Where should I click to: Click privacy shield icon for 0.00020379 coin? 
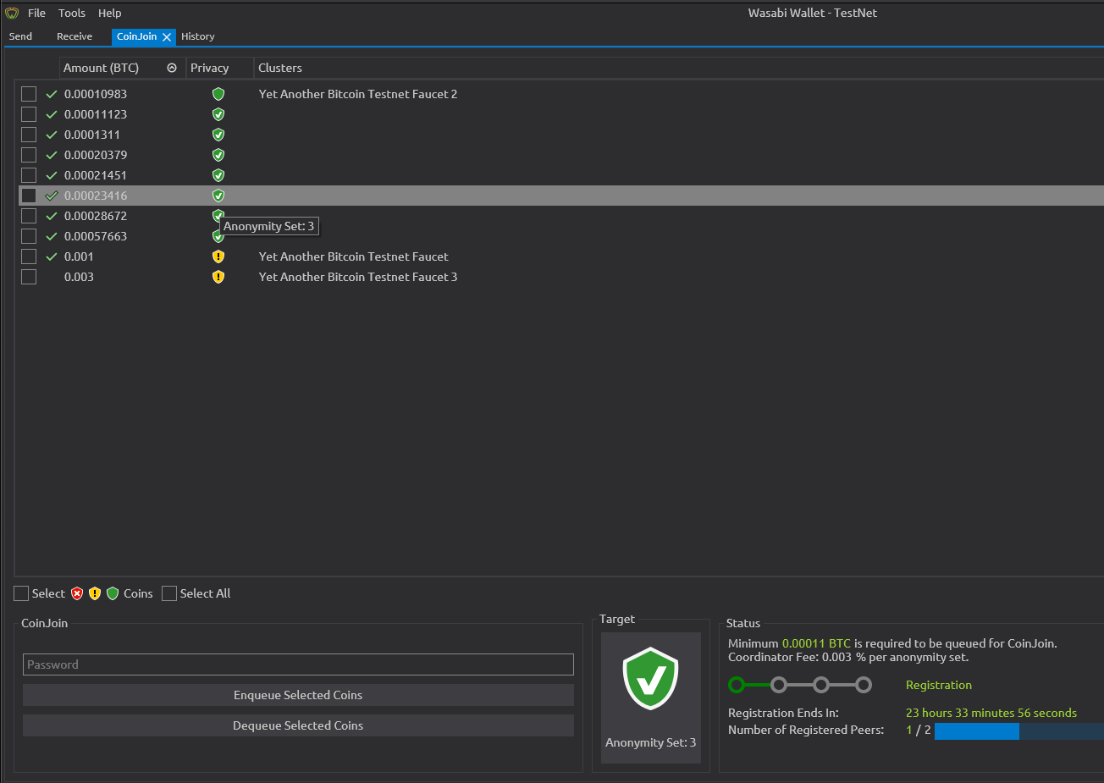click(218, 155)
